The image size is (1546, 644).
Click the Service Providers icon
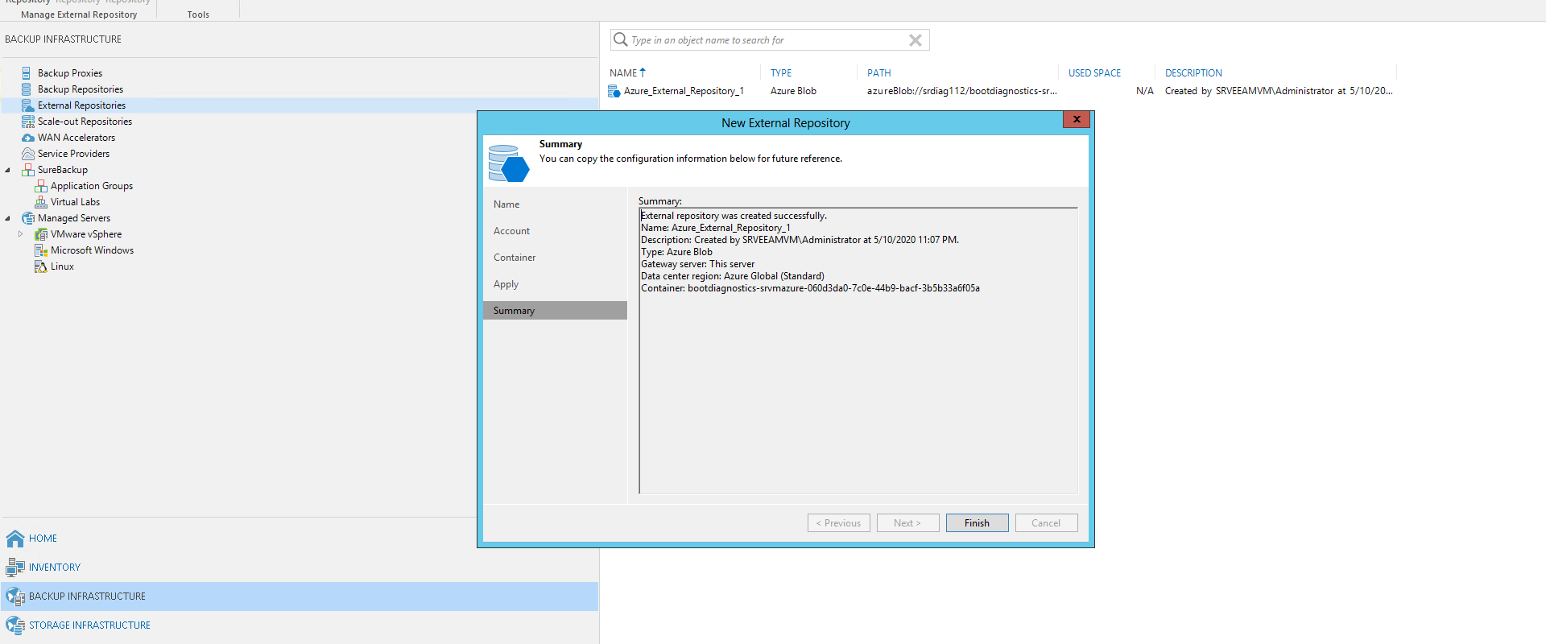[27, 154]
